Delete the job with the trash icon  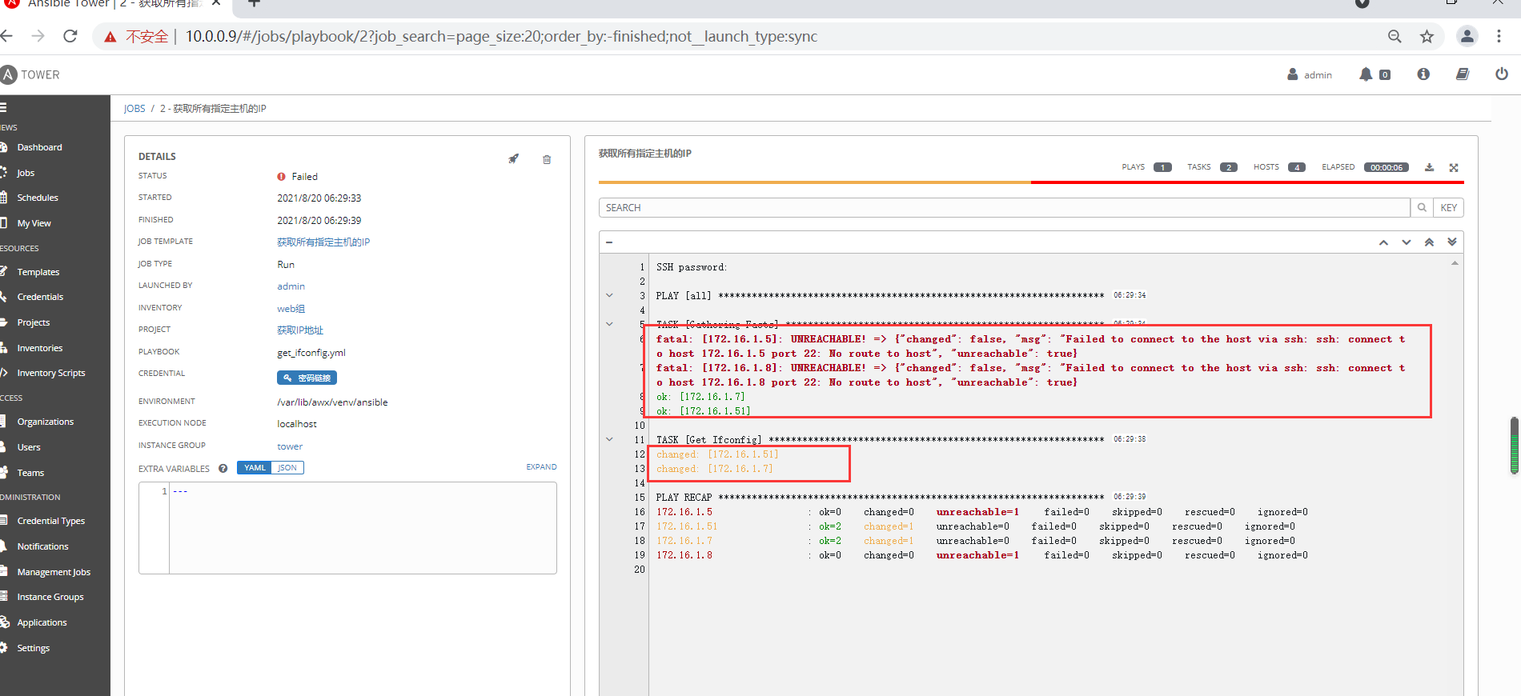click(x=547, y=159)
